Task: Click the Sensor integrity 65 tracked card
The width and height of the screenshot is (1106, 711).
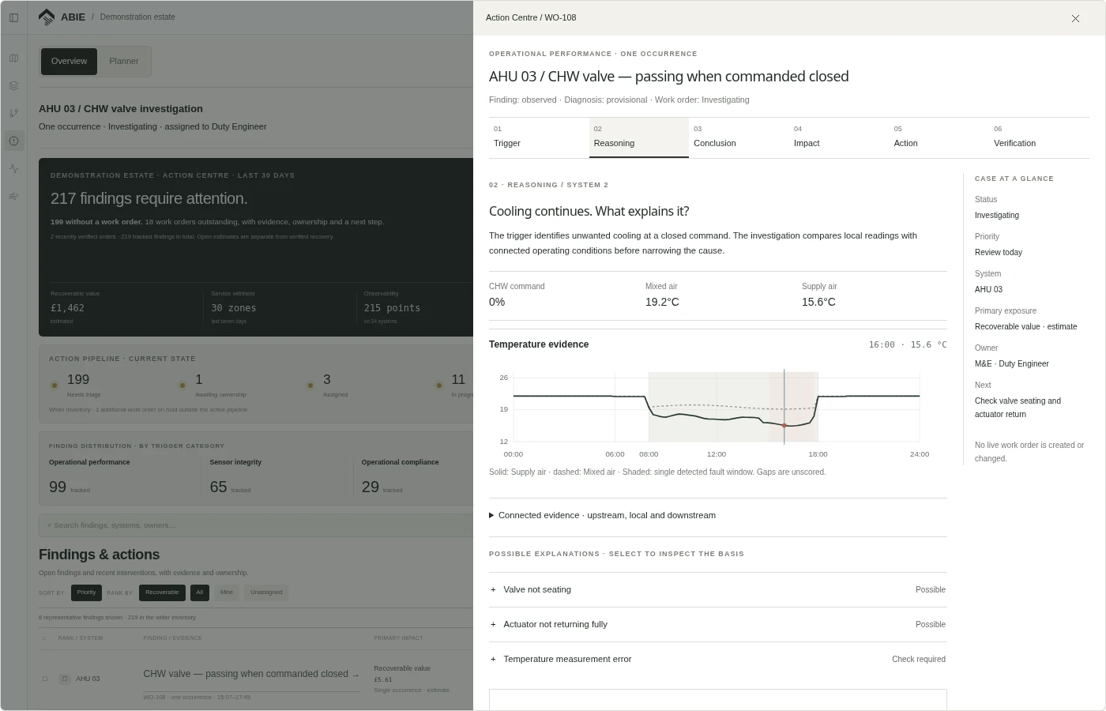Action: (278, 476)
